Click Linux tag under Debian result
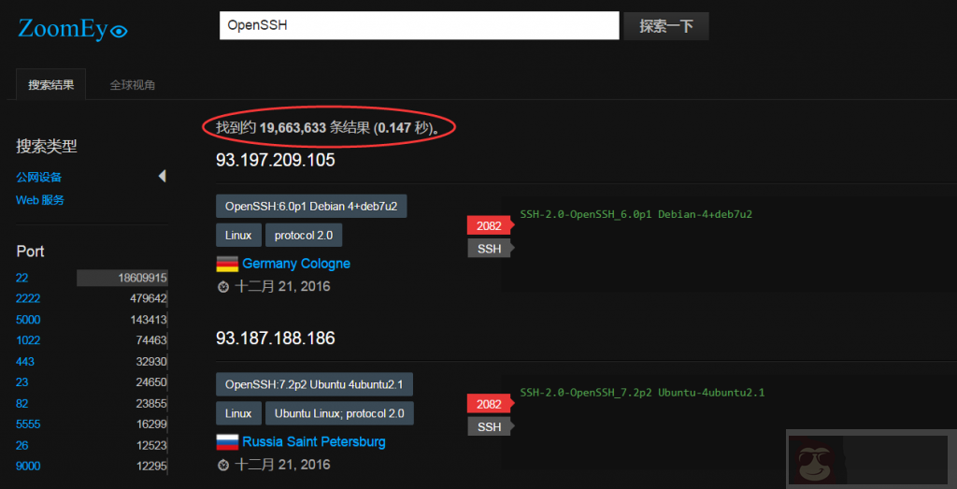 pos(238,235)
